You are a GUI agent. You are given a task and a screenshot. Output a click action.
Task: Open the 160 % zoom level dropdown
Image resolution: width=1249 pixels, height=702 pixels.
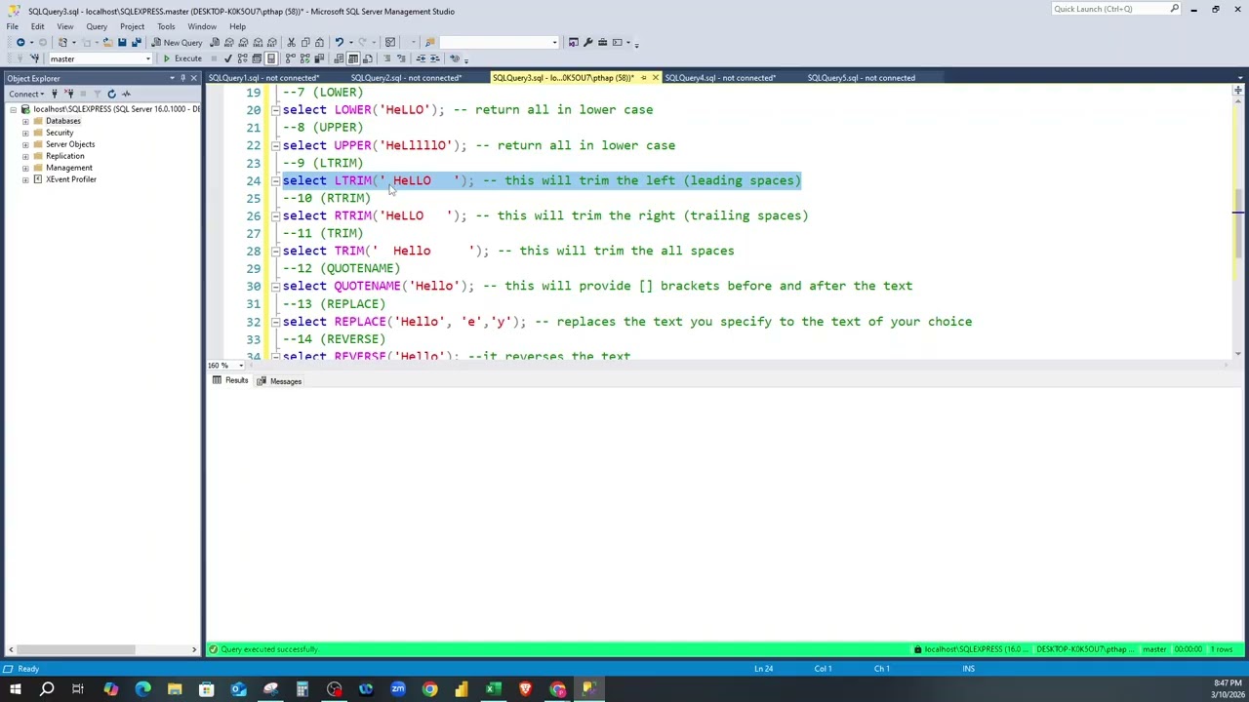click(241, 366)
